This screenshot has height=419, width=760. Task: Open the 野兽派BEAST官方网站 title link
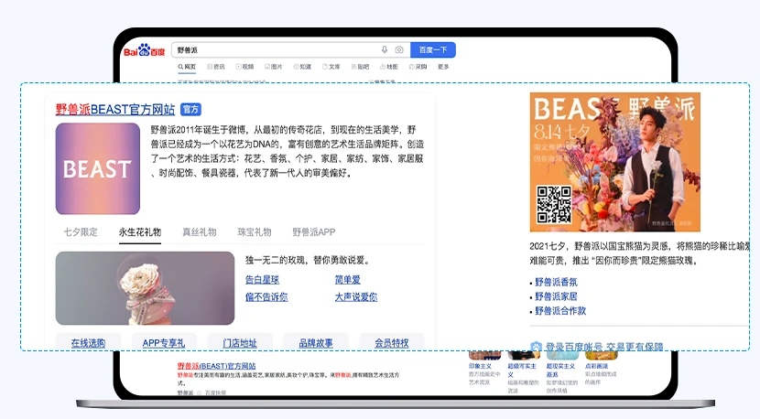pos(115,109)
